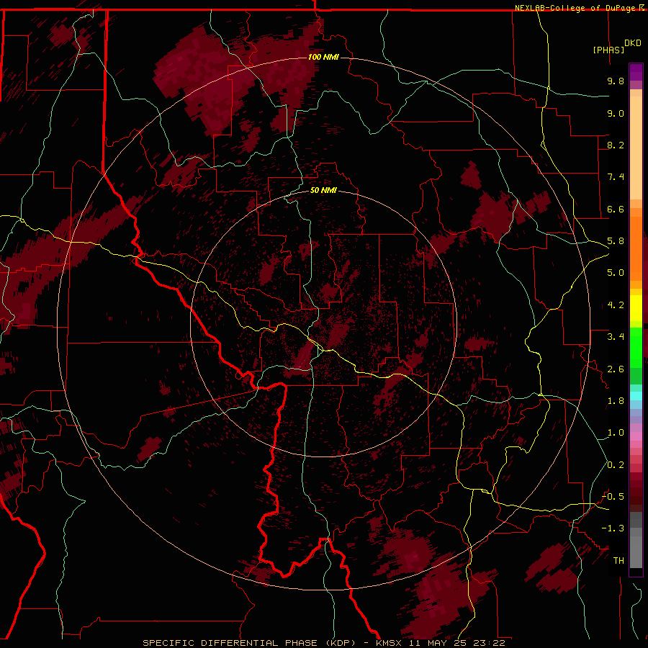
Task: Pick the yellow segment of the color bar
Action: (x=636, y=308)
